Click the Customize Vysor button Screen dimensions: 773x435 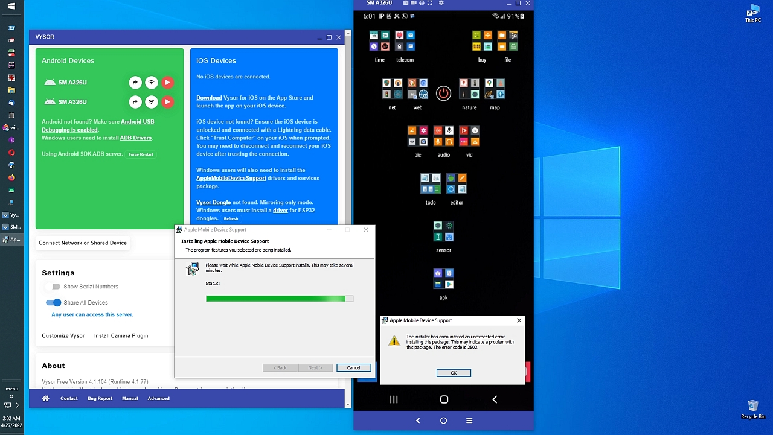(x=63, y=335)
